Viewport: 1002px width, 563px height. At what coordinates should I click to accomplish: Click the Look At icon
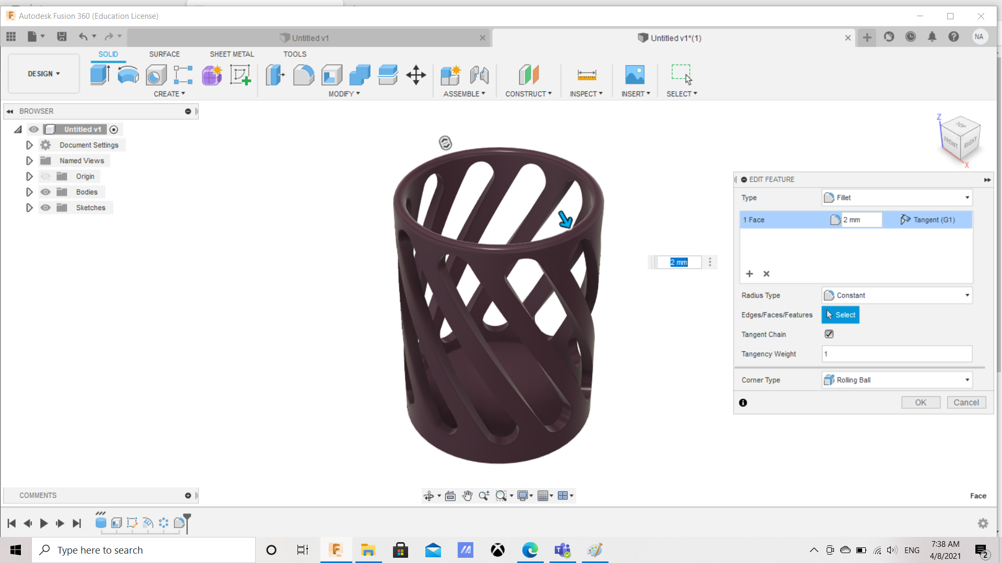pyautogui.click(x=450, y=496)
